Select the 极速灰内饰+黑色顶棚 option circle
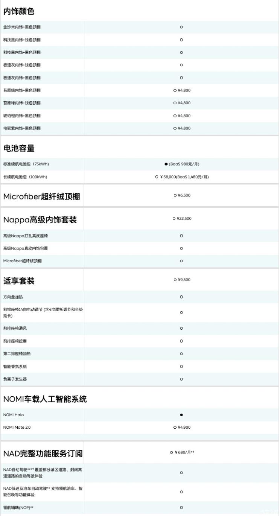 click(x=181, y=78)
